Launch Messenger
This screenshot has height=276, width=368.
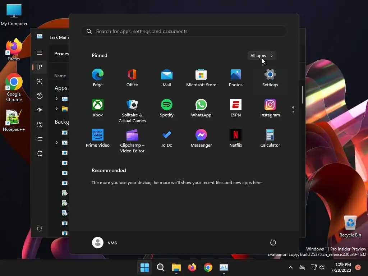[201, 138]
